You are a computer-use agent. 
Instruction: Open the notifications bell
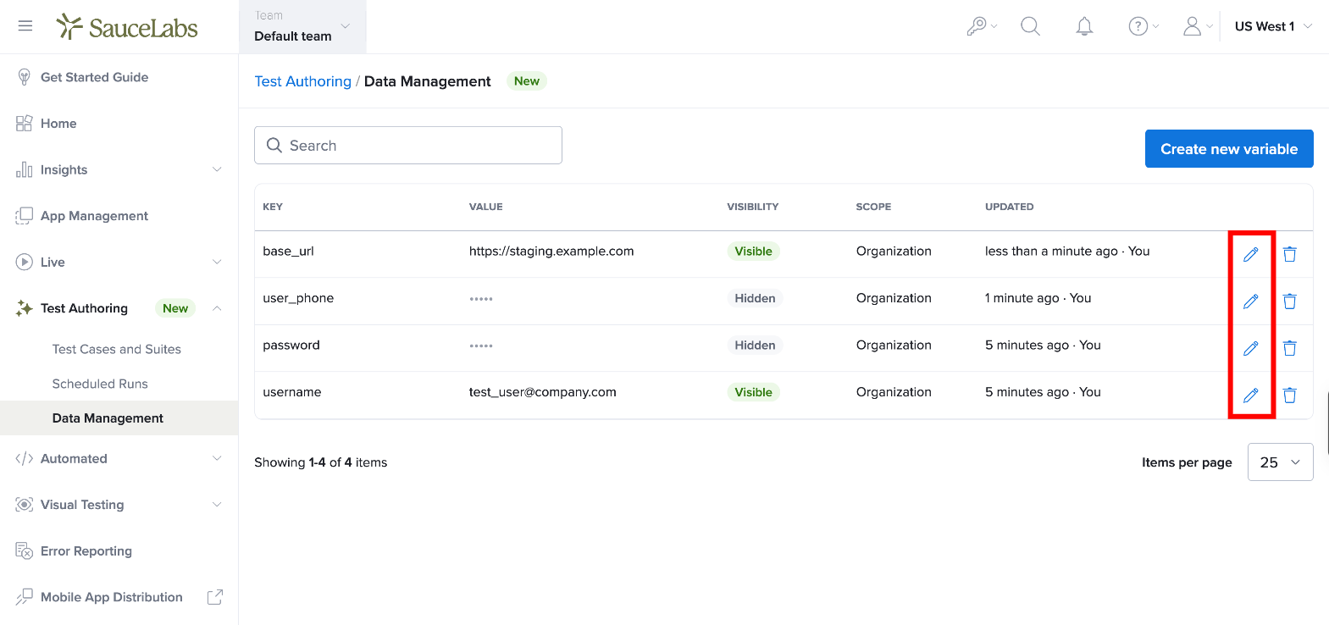pos(1084,26)
